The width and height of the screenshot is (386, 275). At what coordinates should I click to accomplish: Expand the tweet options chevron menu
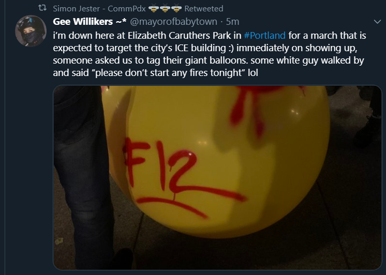pos(377,22)
